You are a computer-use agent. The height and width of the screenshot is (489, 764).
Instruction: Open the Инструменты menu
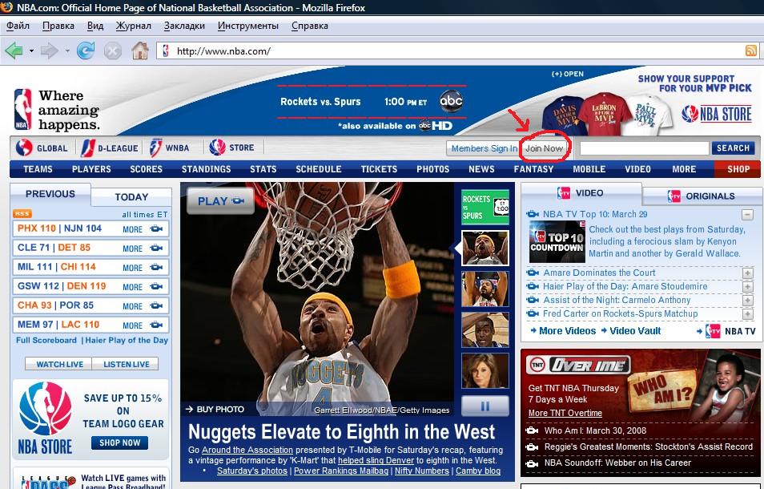(x=248, y=26)
